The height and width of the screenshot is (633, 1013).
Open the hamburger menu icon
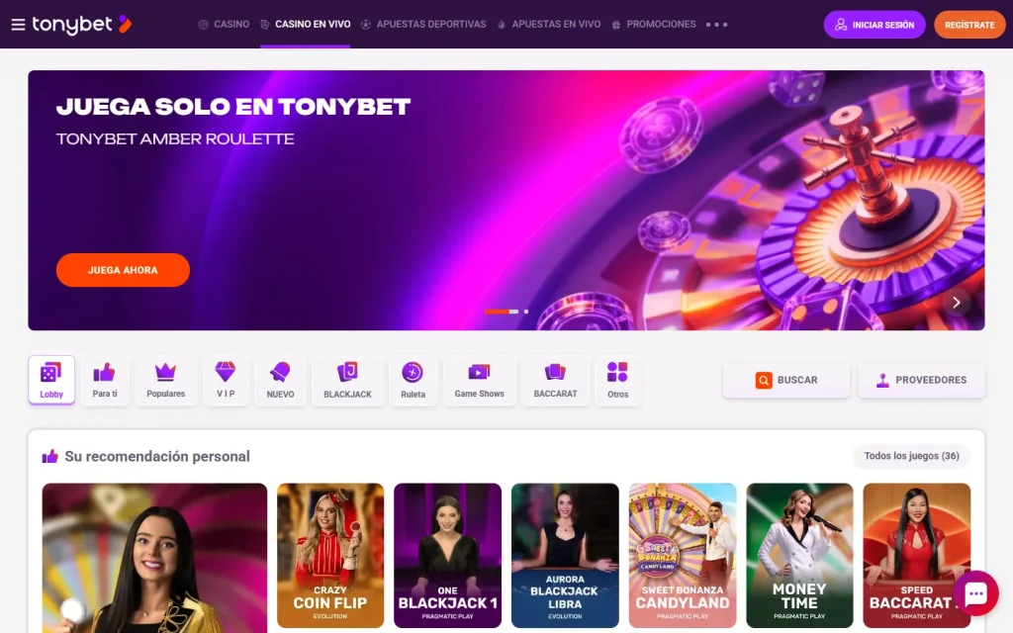coord(18,25)
